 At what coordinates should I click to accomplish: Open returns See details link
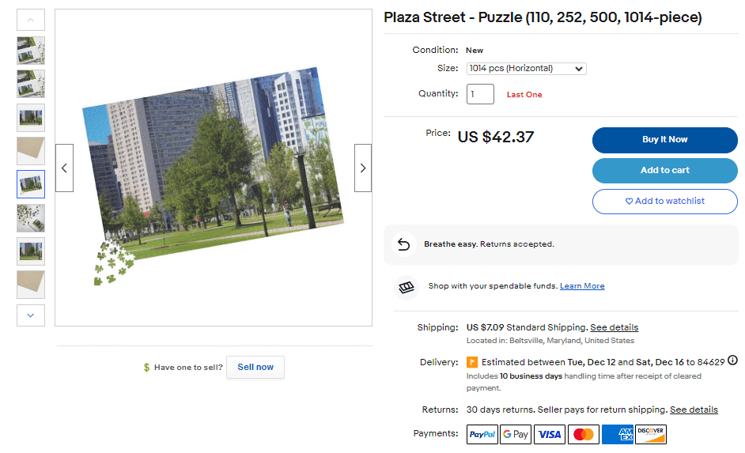pos(694,410)
